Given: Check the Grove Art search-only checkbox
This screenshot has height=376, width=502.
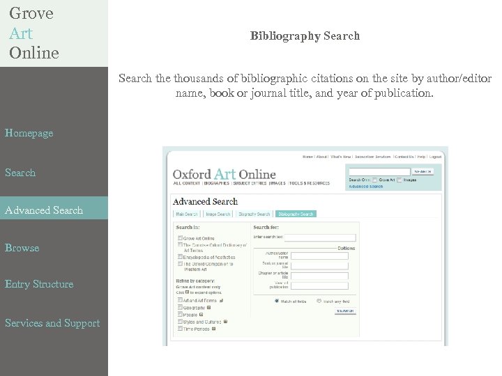Looking at the screenshot, I should coord(374,180).
